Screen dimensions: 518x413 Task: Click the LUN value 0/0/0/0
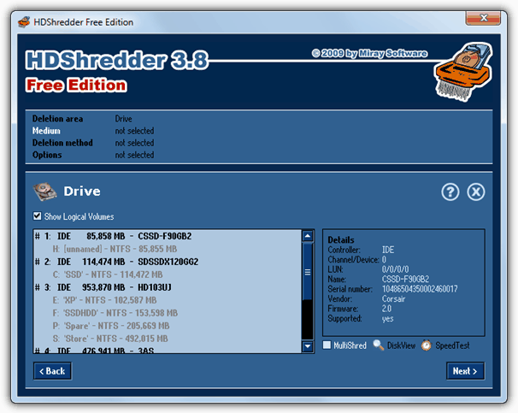(x=395, y=269)
